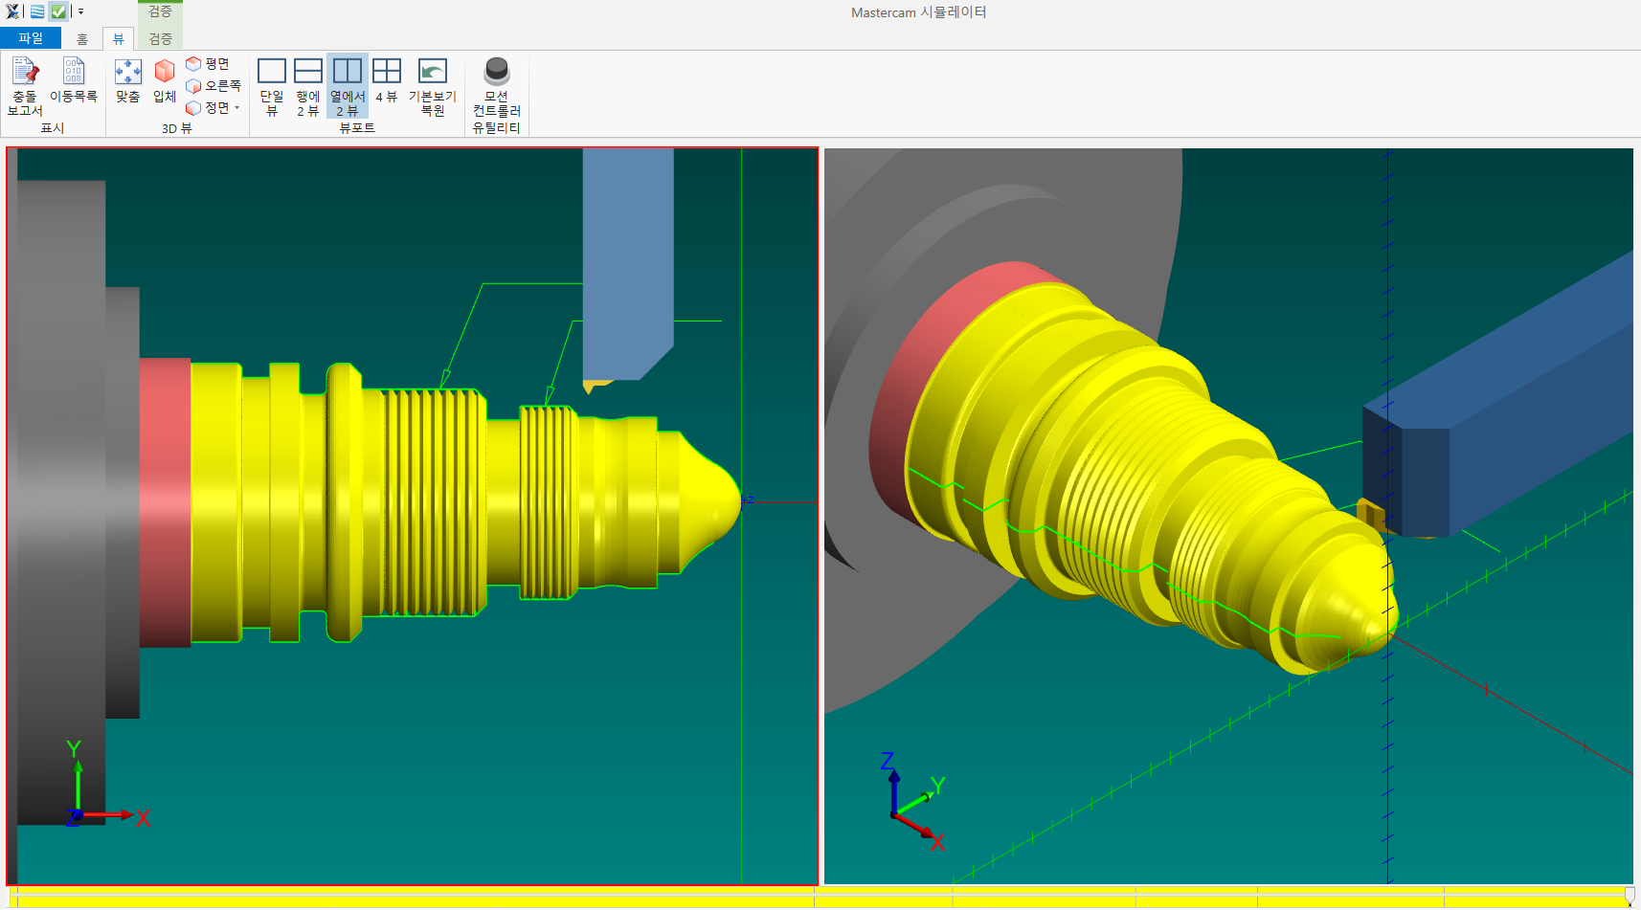Switch to the isometric view (입체)
1641x910 pixels.
click(x=165, y=80)
